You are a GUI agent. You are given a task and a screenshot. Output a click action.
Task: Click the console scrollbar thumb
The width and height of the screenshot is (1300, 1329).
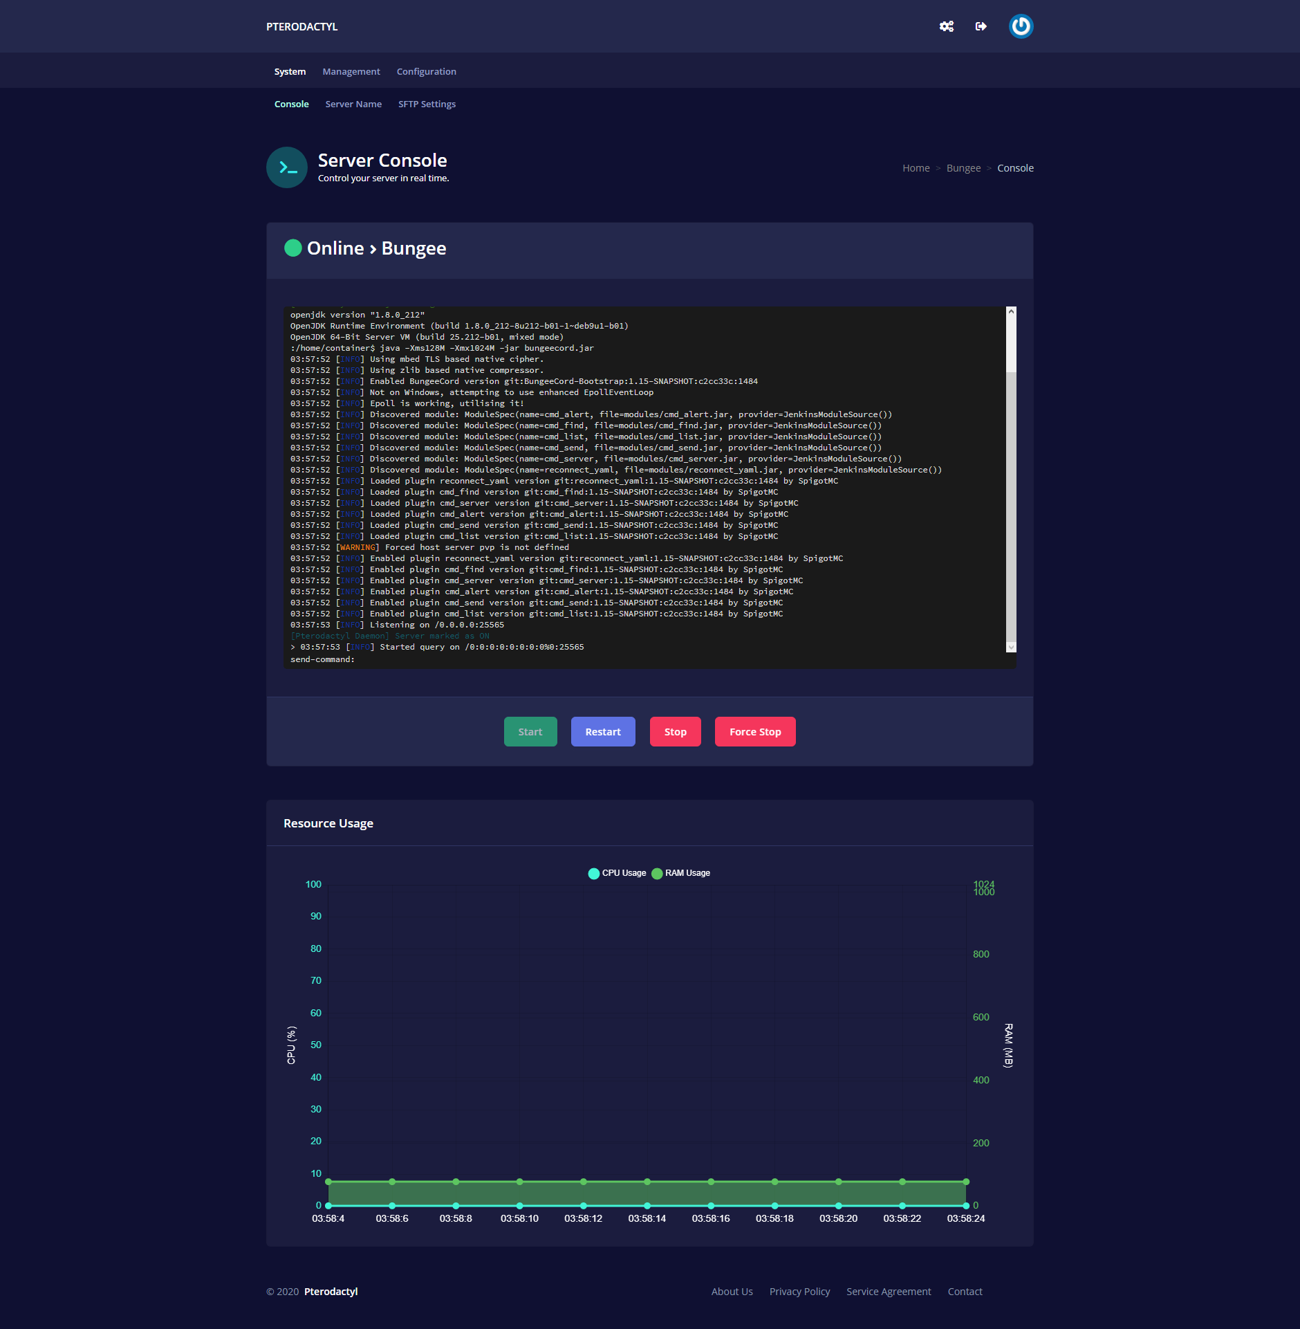(1011, 345)
